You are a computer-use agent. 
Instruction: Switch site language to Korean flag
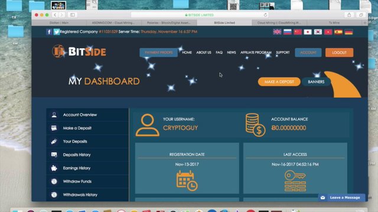pos(318,32)
